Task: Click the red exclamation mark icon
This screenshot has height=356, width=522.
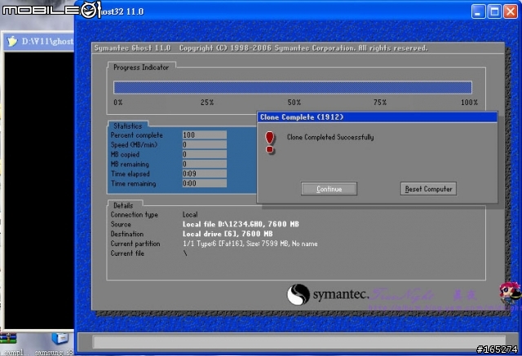Action: pyautogui.click(x=270, y=143)
